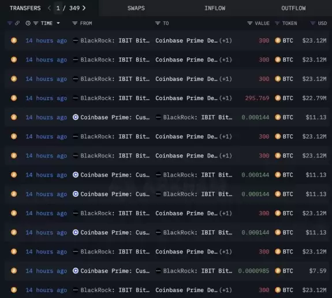Expand the TIME sort dropdown caret
This screenshot has height=298, width=332.
(58, 23)
